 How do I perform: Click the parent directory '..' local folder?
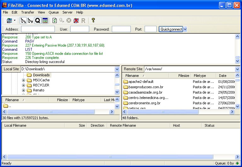pos(7,106)
